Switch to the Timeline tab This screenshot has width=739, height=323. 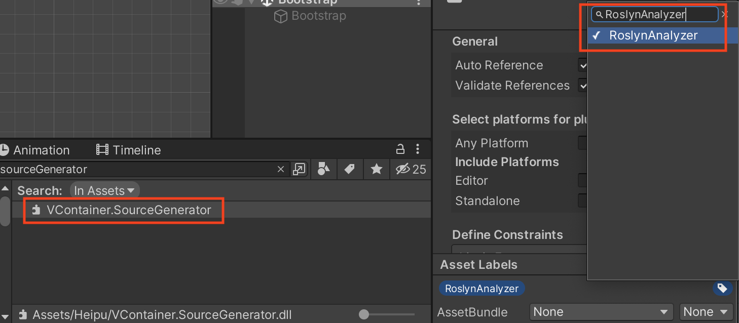[129, 150]
